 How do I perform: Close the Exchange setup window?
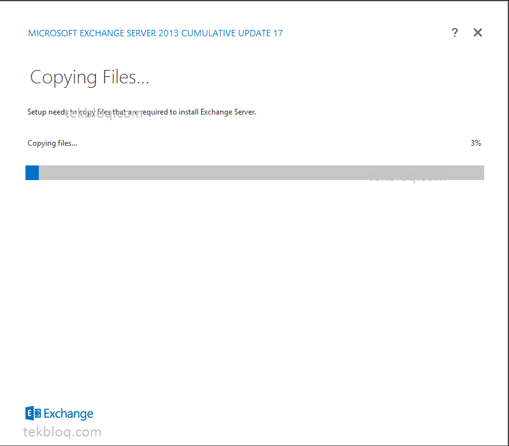point(478,32)
